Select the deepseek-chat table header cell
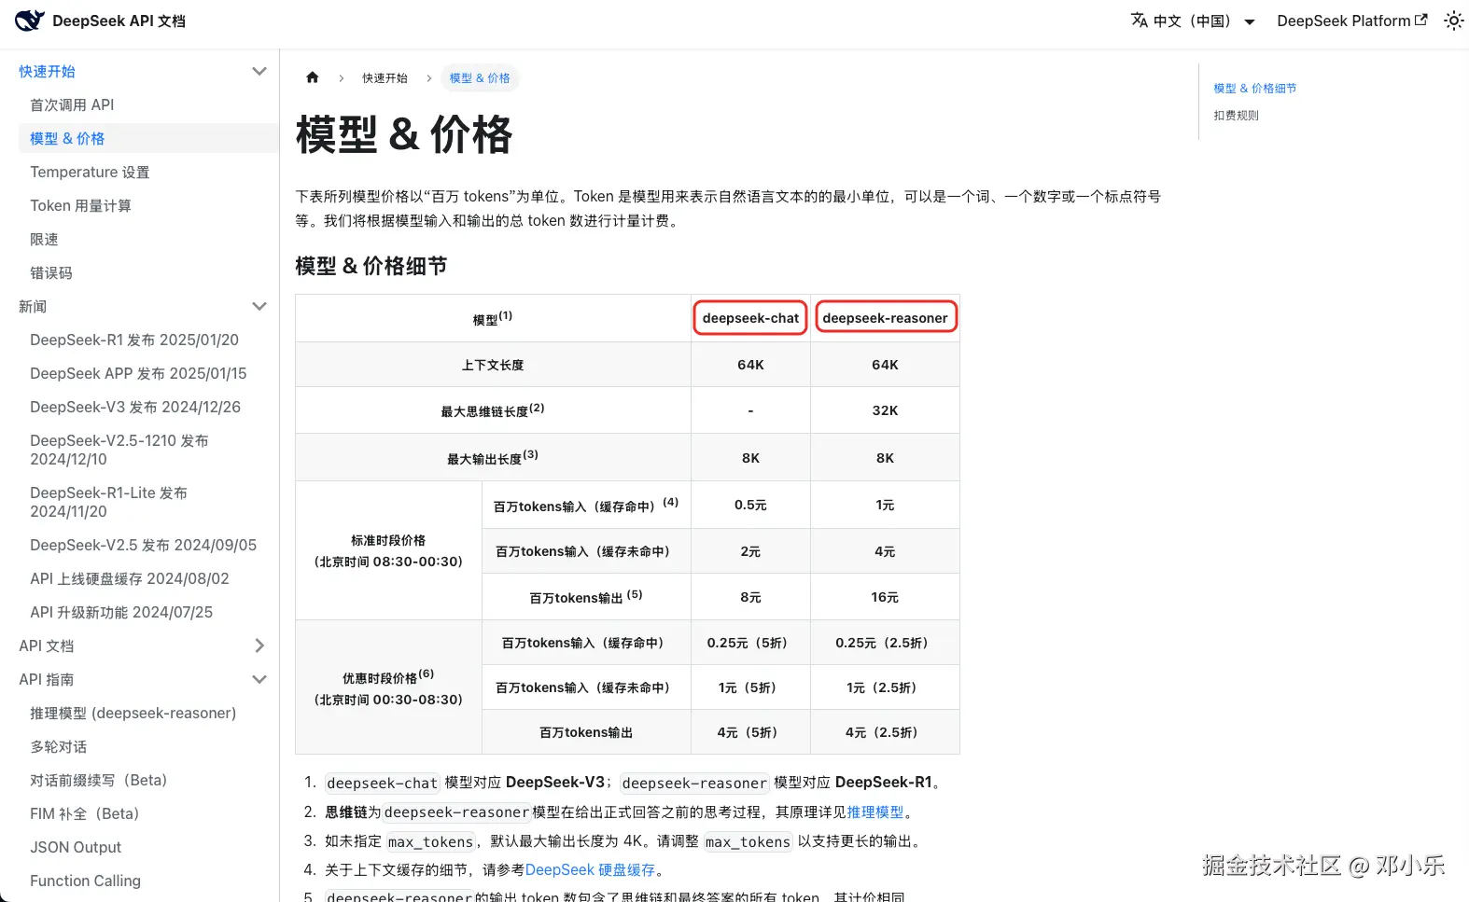The image size is (1469, 902). 750,318
